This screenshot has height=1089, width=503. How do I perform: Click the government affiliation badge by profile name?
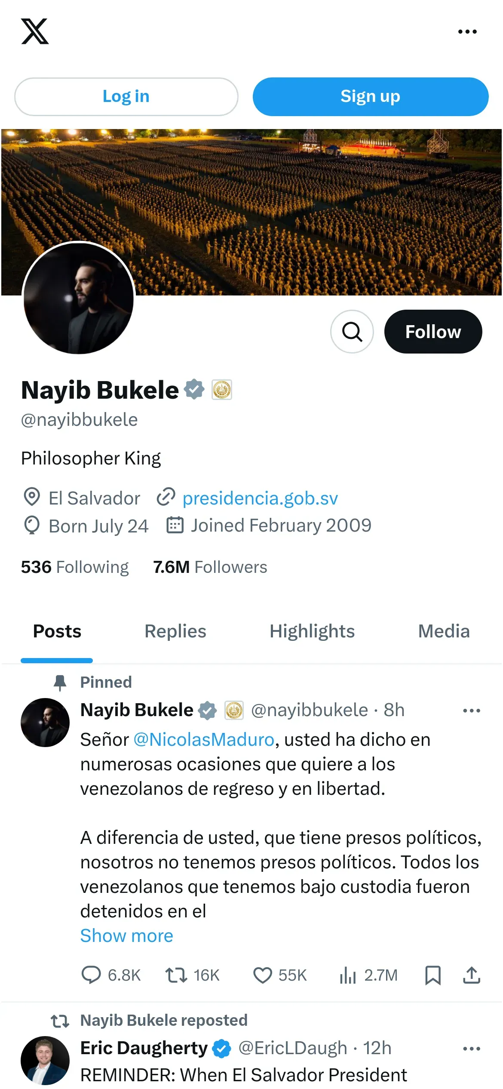(222, 390)
